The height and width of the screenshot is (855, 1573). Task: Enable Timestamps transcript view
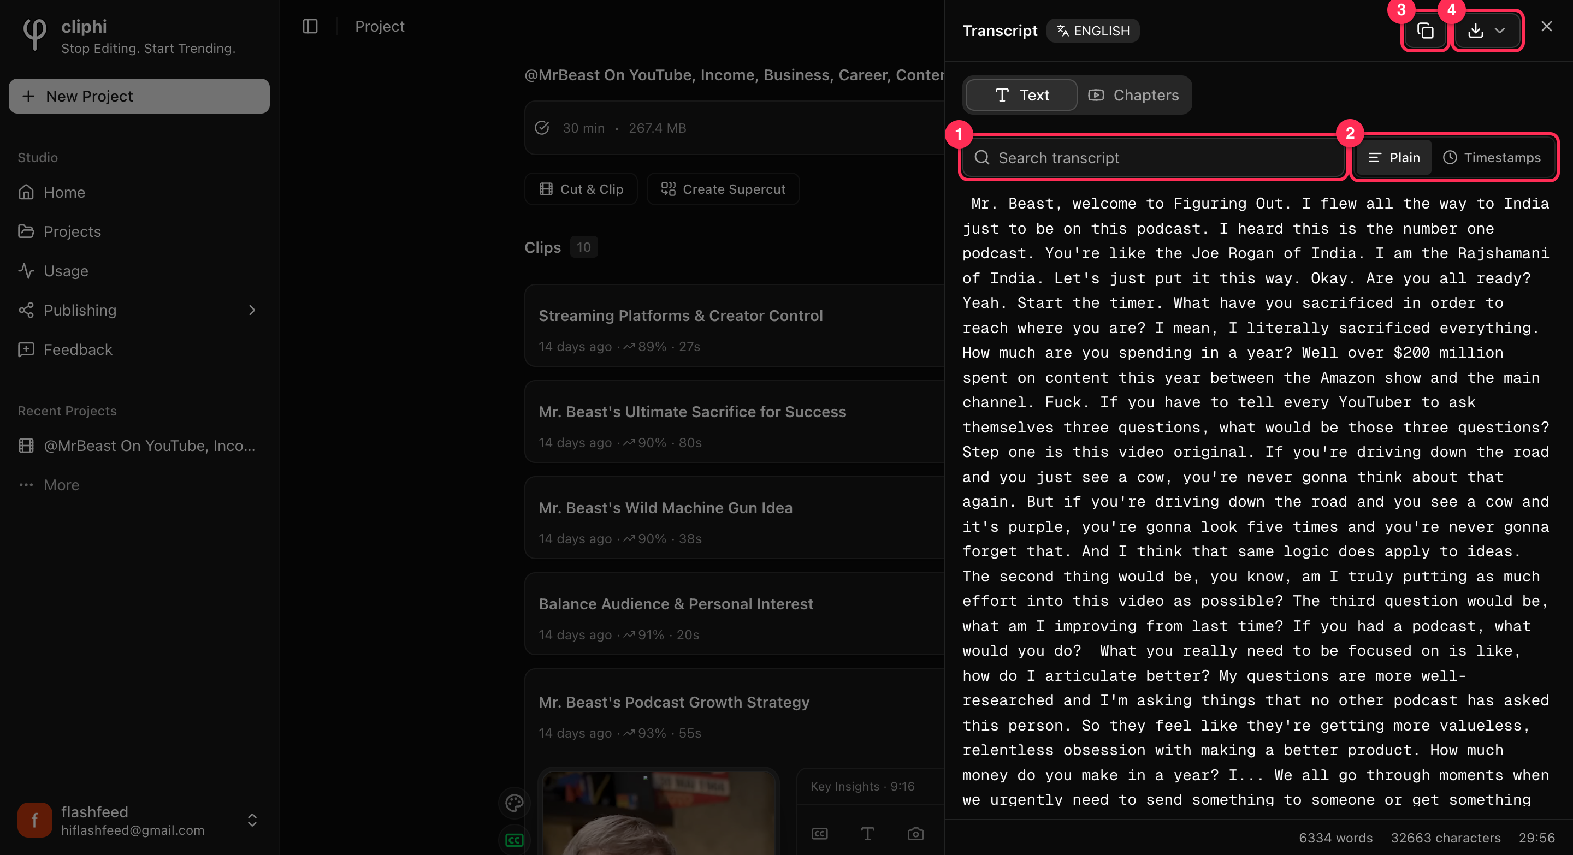1492,157
